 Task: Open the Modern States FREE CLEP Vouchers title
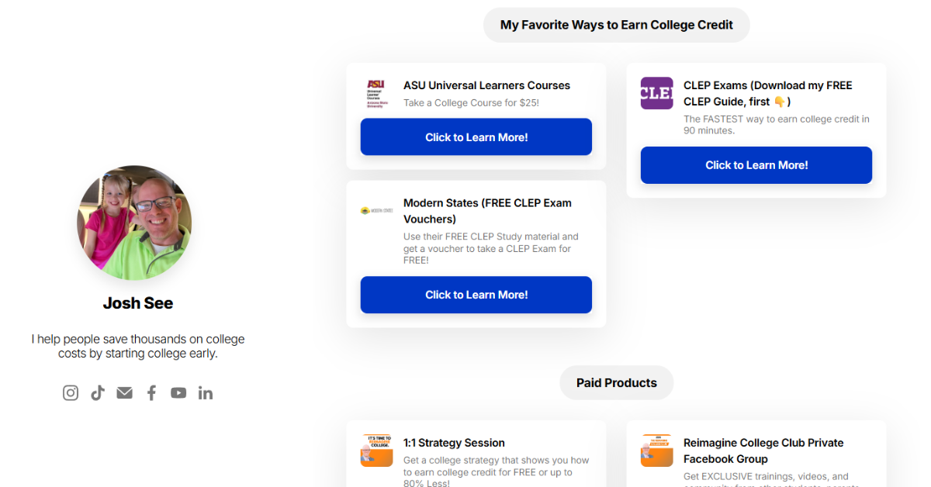click(x=487, y=211)
